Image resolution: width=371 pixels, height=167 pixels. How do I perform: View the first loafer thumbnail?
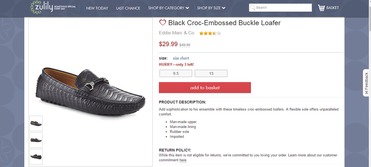(36, 124)
